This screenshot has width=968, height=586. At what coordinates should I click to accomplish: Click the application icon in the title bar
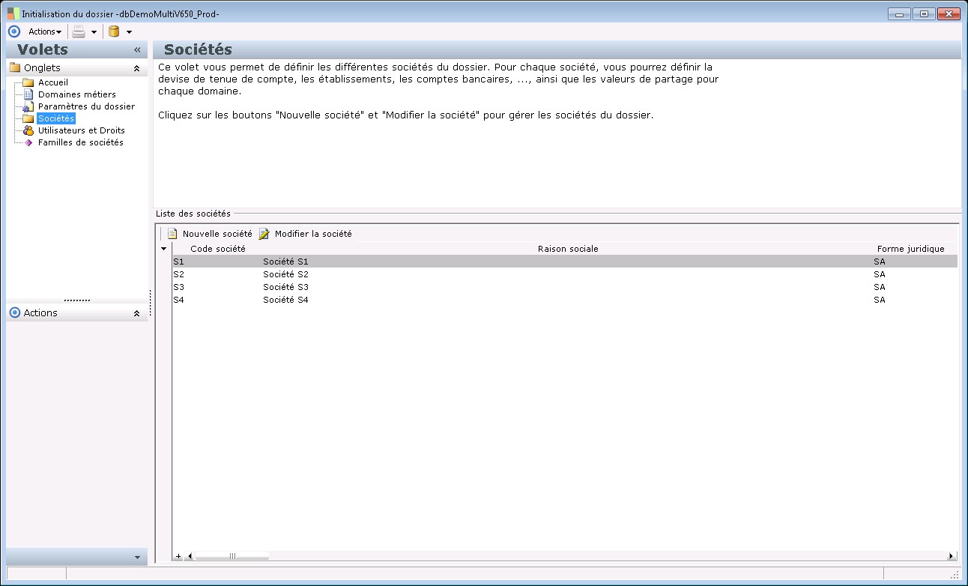pyautogui.click(x=13, y=13)
